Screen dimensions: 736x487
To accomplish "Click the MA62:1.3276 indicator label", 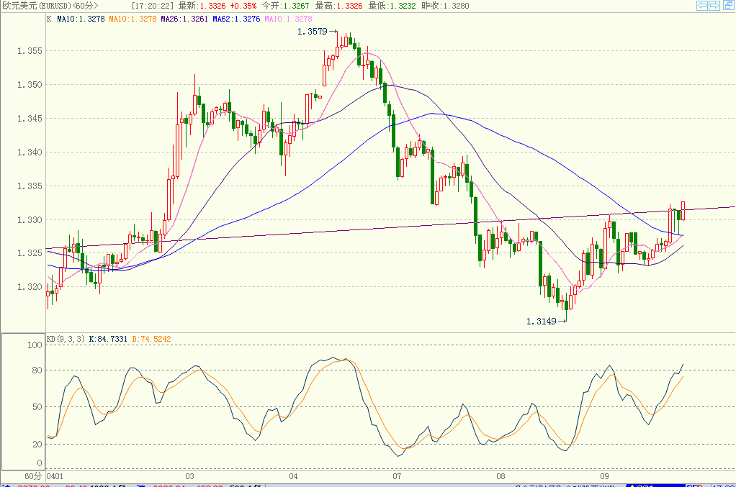I will pos(236,19).
